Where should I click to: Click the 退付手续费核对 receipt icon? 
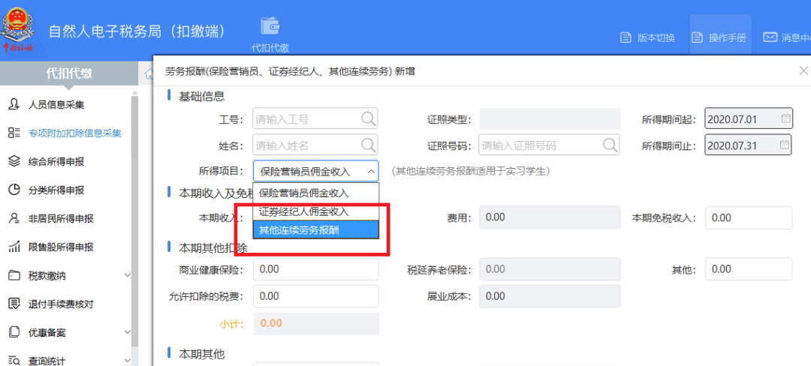pyautogui.click(x=14, y=304)
